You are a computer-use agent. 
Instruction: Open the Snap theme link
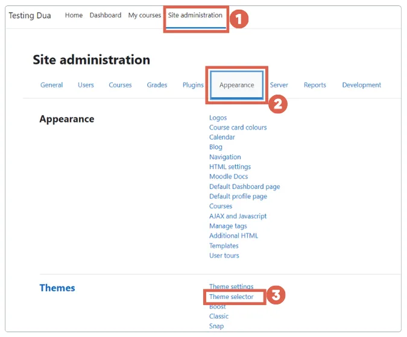pos(216,326)
